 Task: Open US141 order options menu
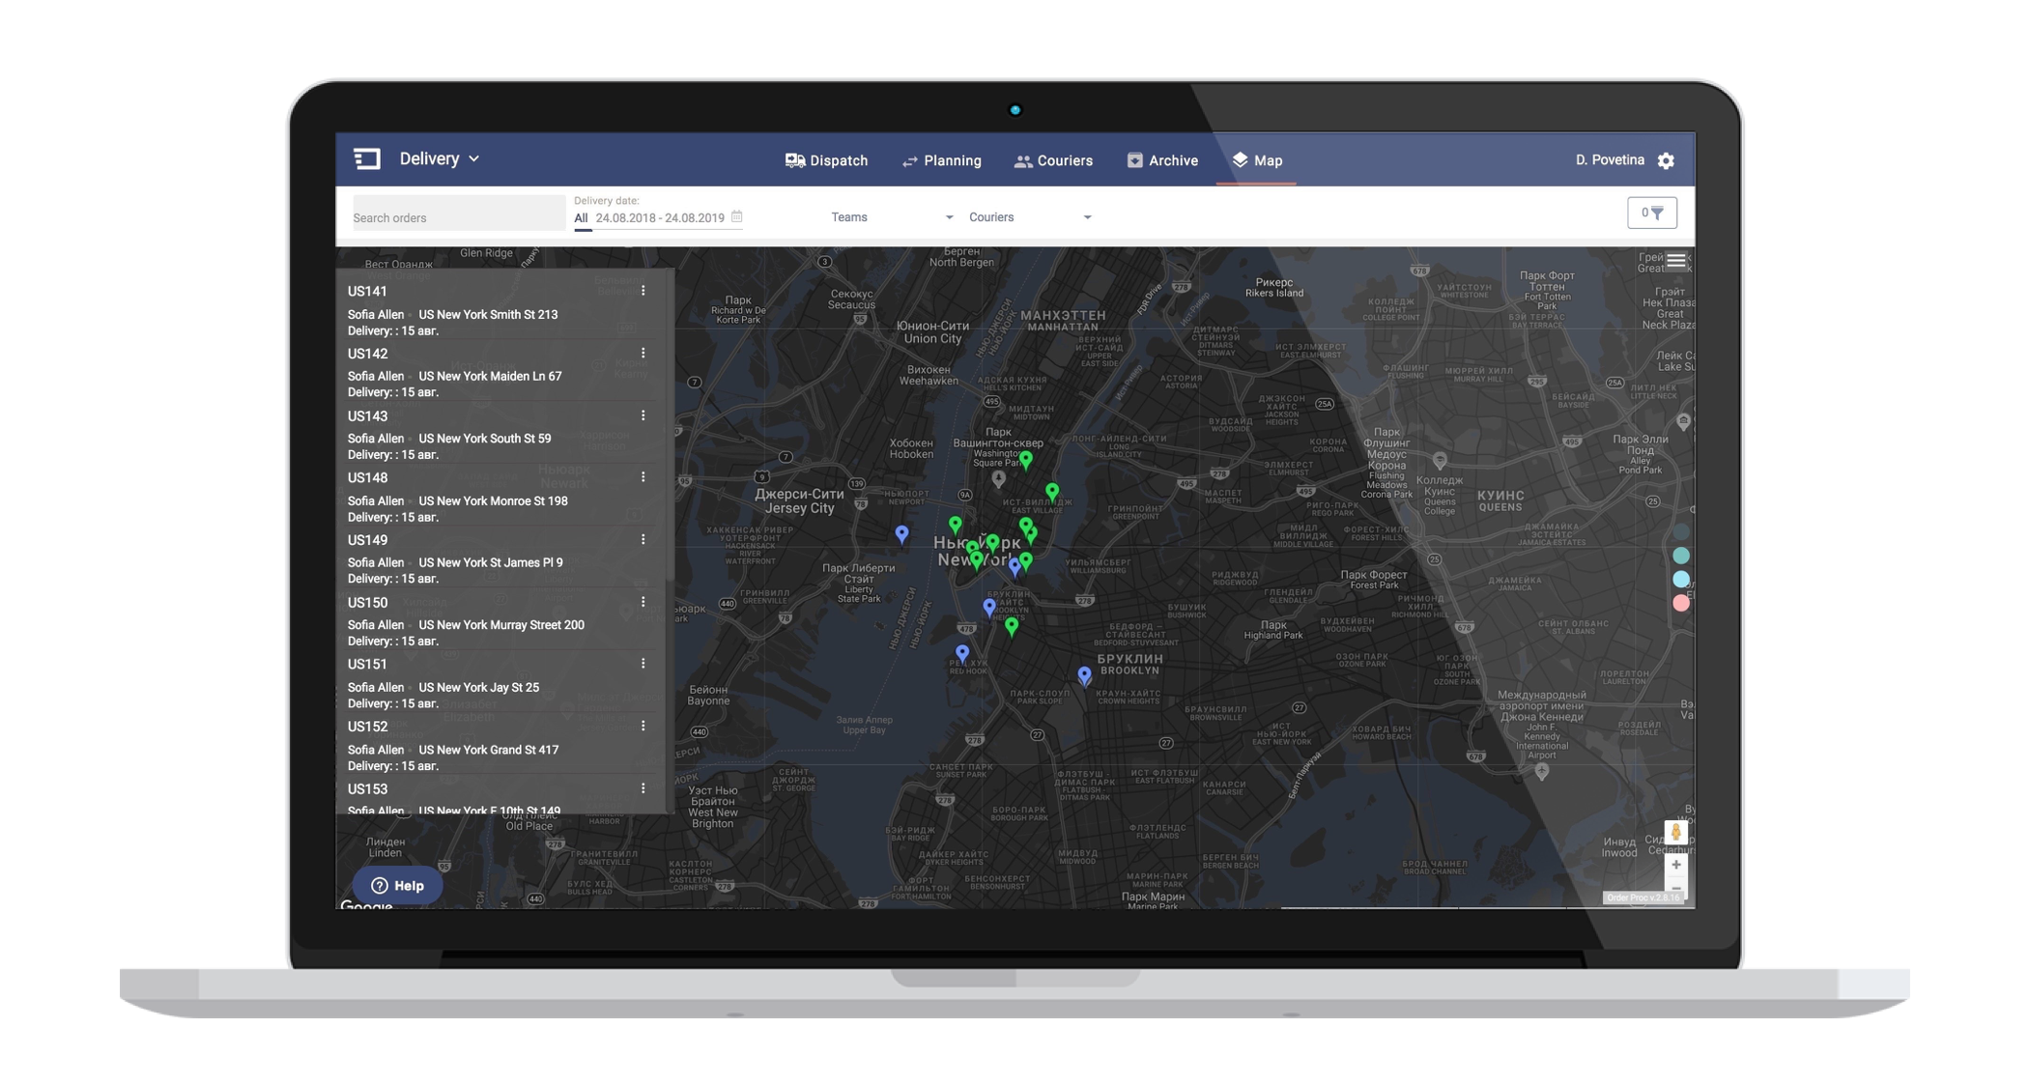click(643, 291)
